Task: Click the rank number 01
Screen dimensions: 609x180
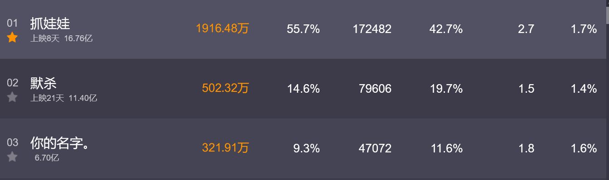Action: pyautogui.click(x=12, y=24)
